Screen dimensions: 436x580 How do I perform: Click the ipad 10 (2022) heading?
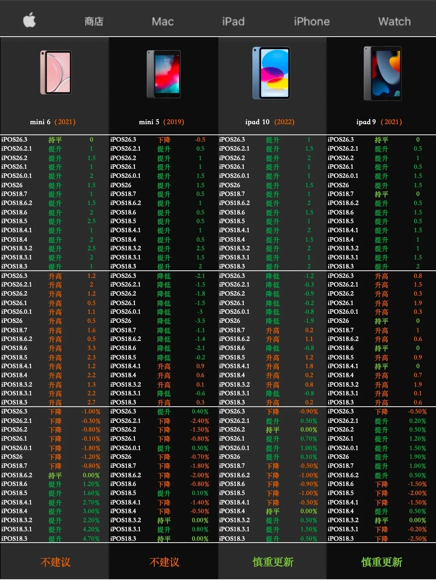[270, 122]
